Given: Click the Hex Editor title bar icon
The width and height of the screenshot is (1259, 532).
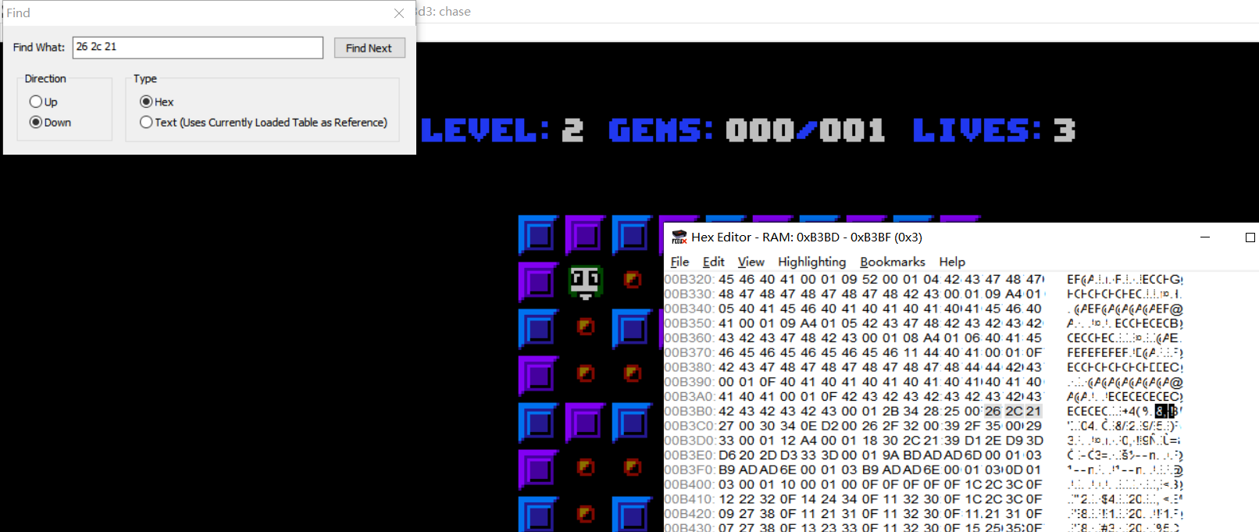Looking at the screenshot, I should pyautogui.click(x=679, y=237).
